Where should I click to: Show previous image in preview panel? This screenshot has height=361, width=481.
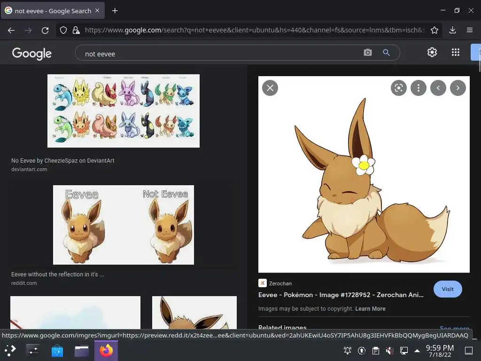pos(438,88)
